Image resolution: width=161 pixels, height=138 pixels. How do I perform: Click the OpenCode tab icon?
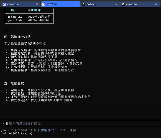pyautogui.click(x=123, y=4)
